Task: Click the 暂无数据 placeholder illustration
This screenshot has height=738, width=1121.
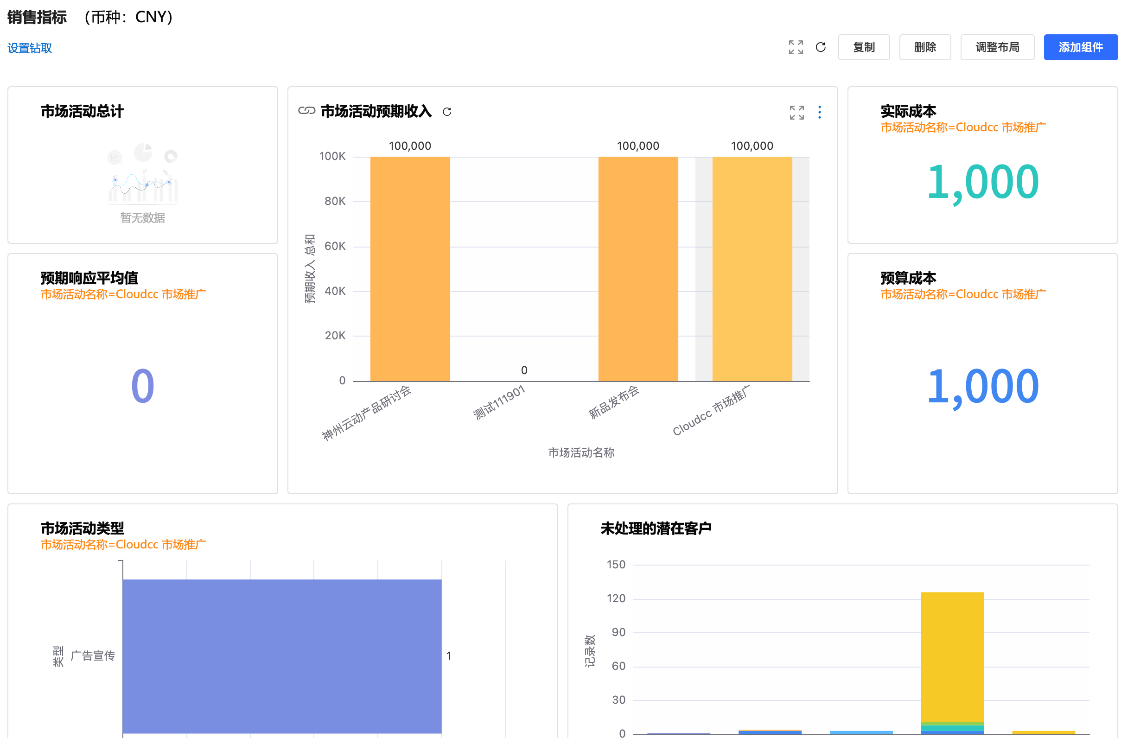Action: pyautogui.click(x=143, y=174)
